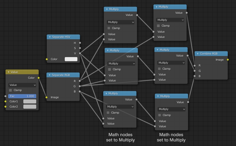Open blend type dropdown in yellow Value node
236x146 pixels.
point(22,85)
